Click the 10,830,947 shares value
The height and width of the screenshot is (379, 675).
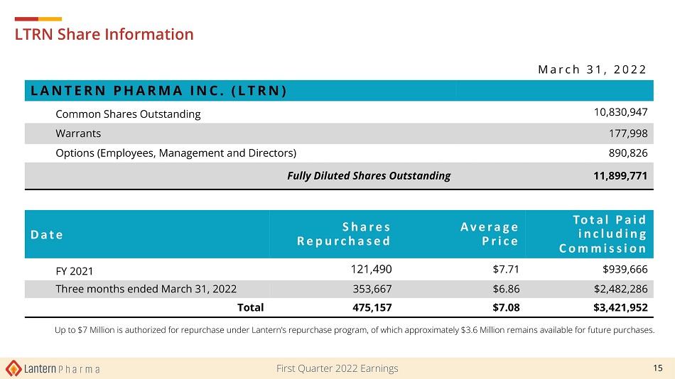point(620,112)
